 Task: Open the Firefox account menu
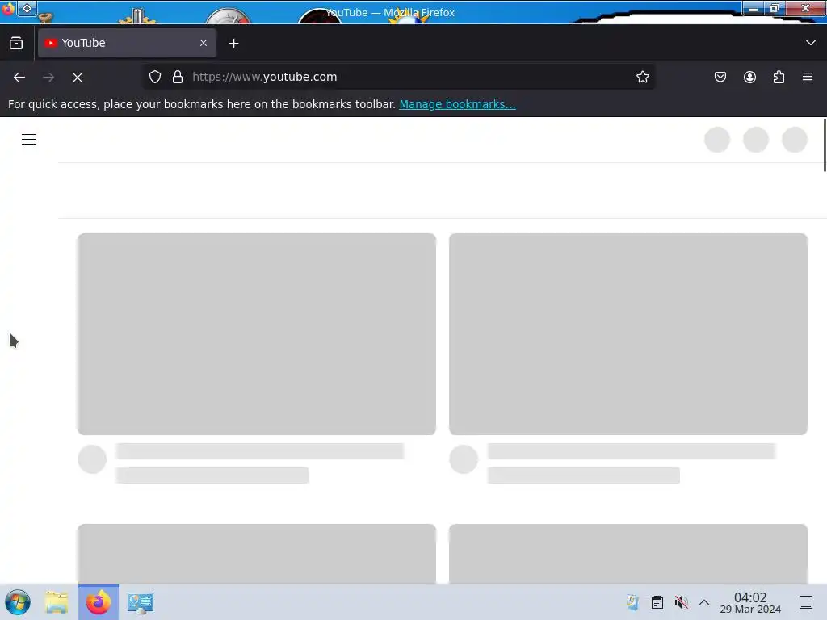tap(749, 77)
